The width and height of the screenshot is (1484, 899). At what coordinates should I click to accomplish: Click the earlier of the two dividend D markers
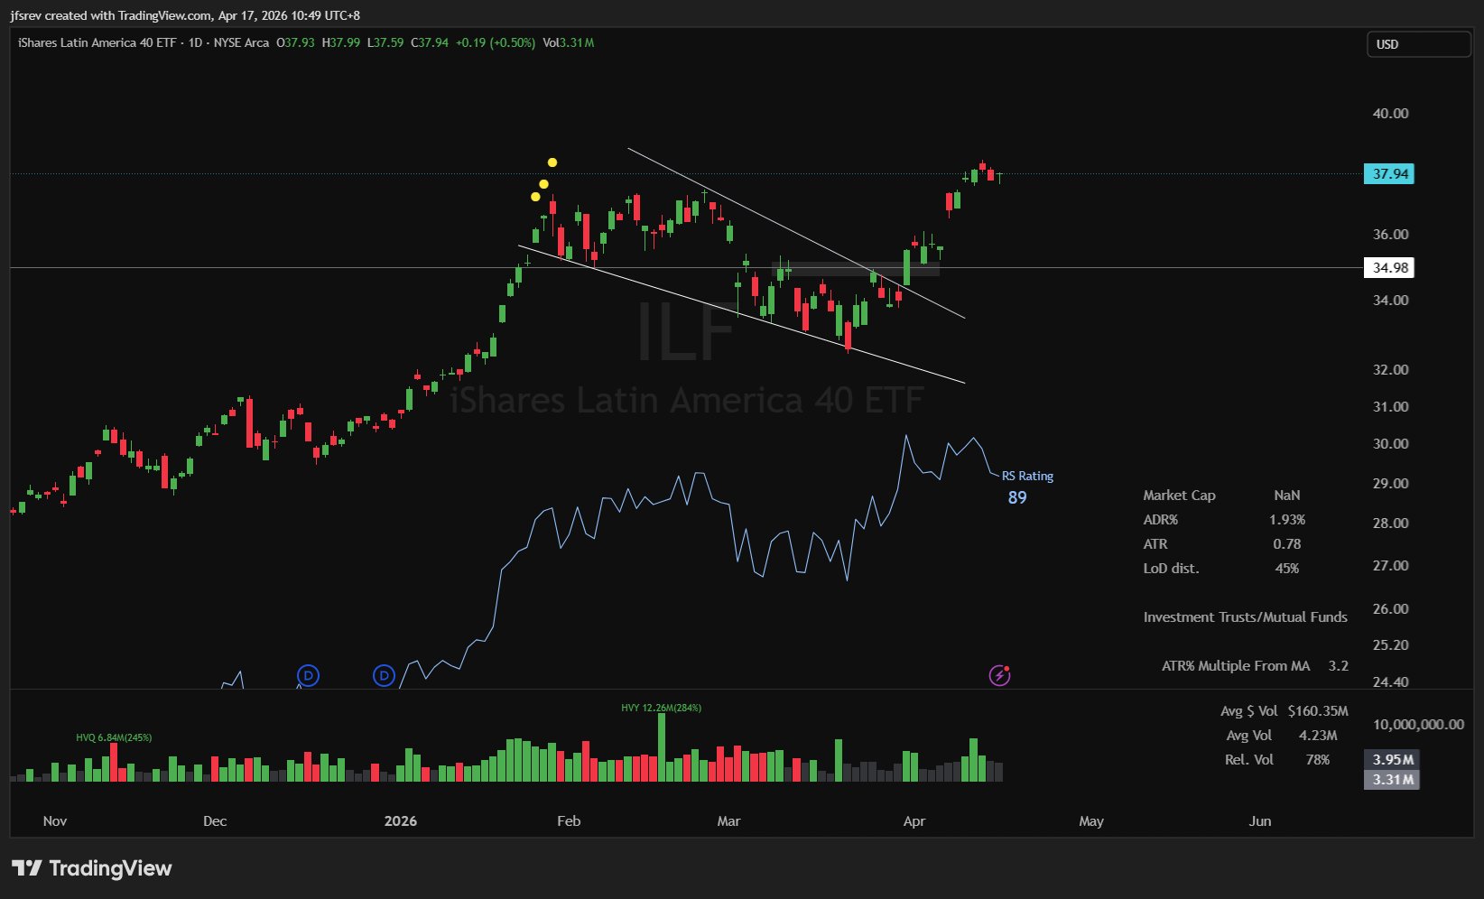(308, 675)
